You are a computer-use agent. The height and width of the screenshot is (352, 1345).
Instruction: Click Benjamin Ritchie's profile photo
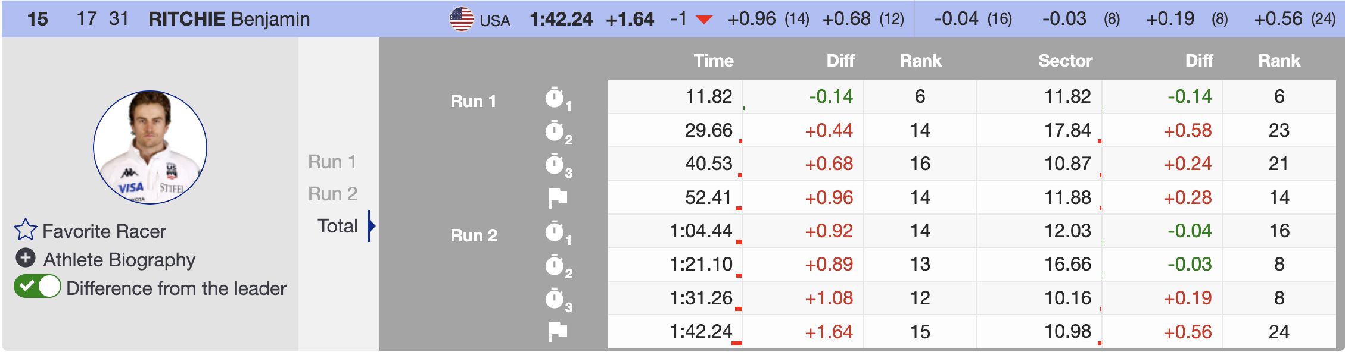click(150, 147)
